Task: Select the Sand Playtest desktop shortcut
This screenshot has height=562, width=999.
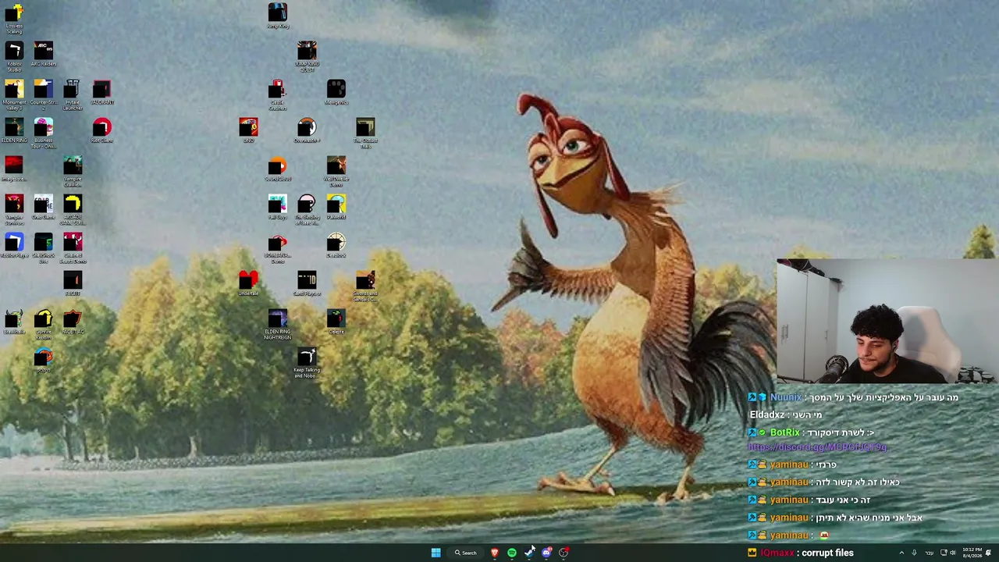Action: coord(307,284)
